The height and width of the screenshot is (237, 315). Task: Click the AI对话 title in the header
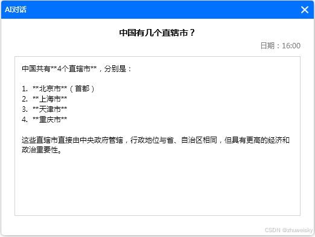pyautogui.click(x=16, y=10)
